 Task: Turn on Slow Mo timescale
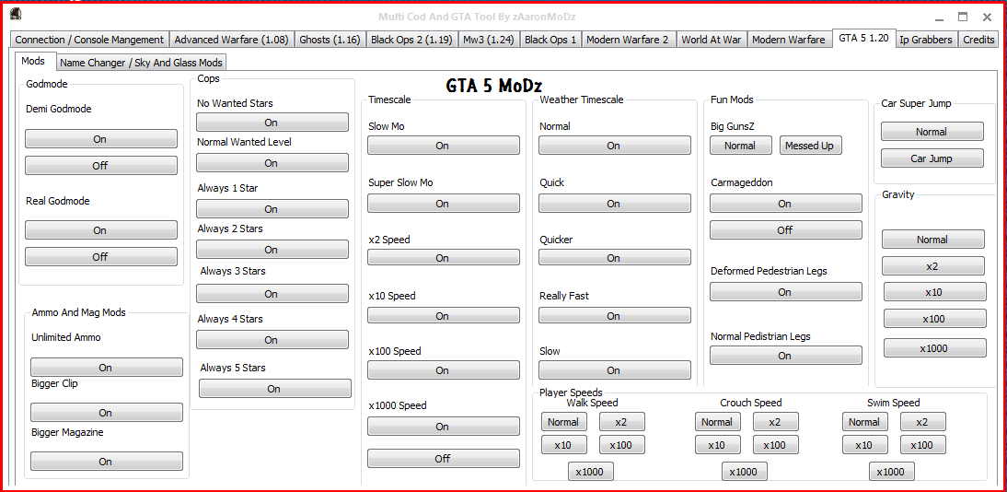pos(444,146)
